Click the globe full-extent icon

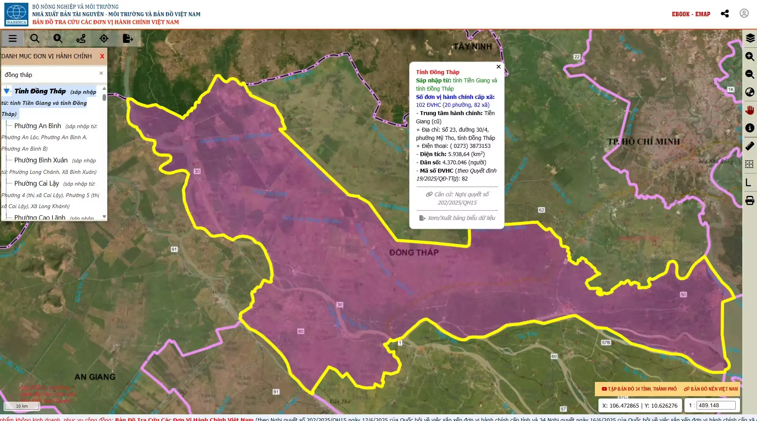pyautogui.click(x=750, y=92)
